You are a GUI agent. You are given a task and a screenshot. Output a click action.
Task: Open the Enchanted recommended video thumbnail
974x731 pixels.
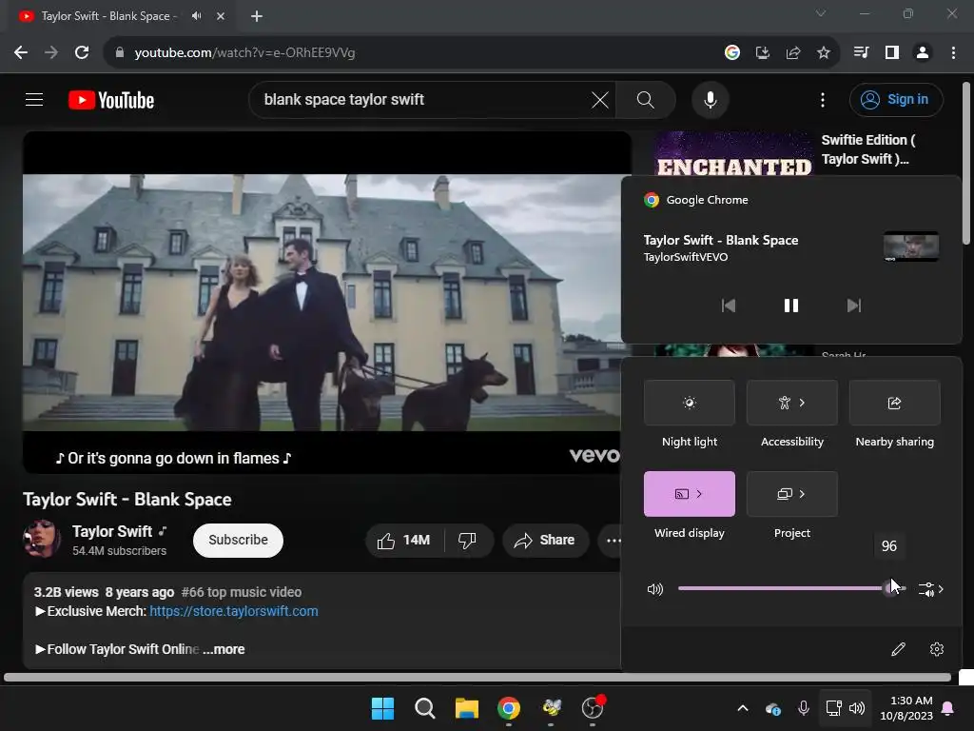pos(733,153)
